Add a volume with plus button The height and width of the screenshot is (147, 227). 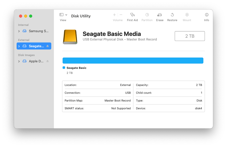pyautogui.click(x=114, y=15)
